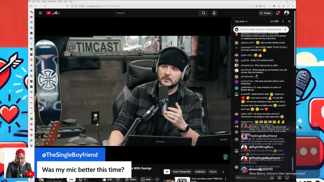This screenshot has height=182, width=324.
Task: Open the Trap Lore Ross video thumbnail
Action: [x=177, y=179]
